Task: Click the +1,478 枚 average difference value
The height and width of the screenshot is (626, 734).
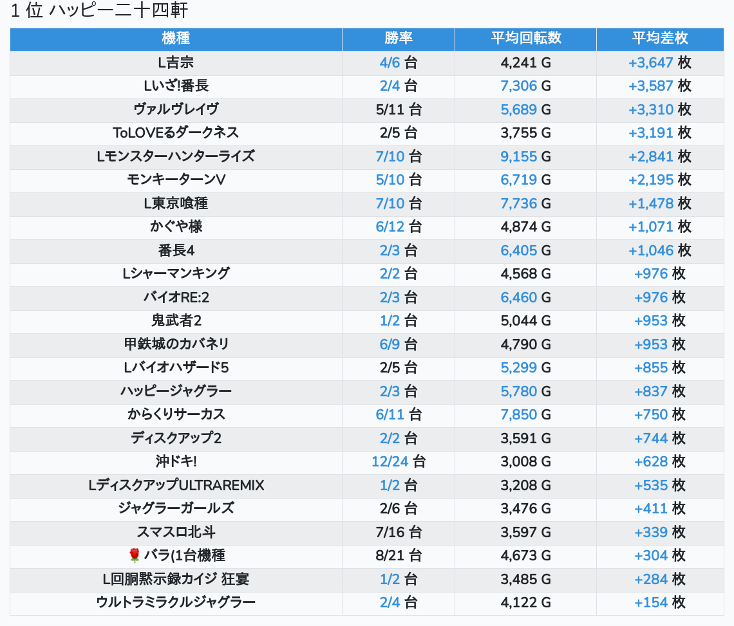Action: [659, 203]
